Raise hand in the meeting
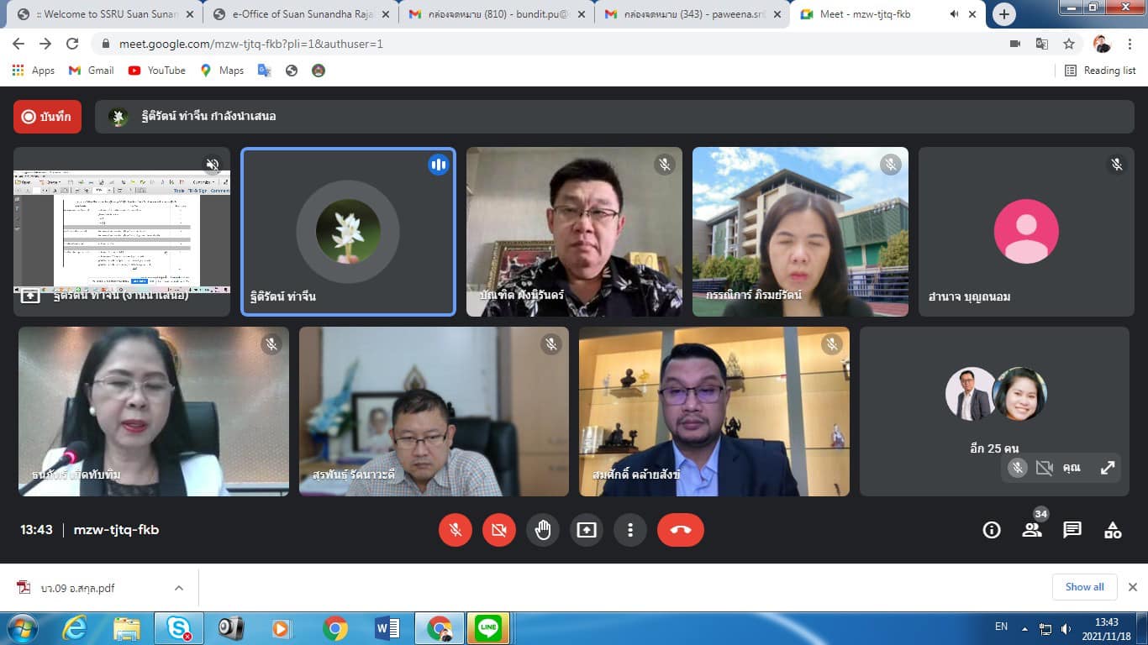The width and height of the screenshot is (1148, 645). 543,530
